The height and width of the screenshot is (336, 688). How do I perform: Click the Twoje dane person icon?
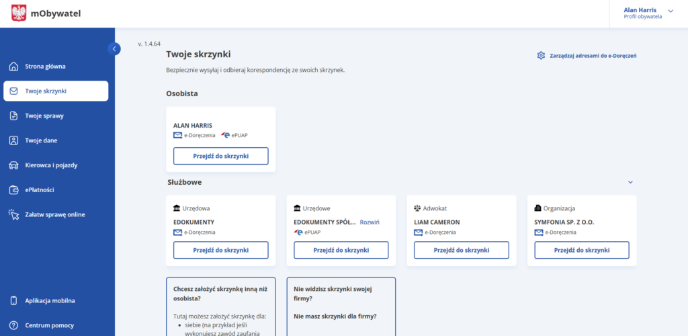tap(14, 140)
